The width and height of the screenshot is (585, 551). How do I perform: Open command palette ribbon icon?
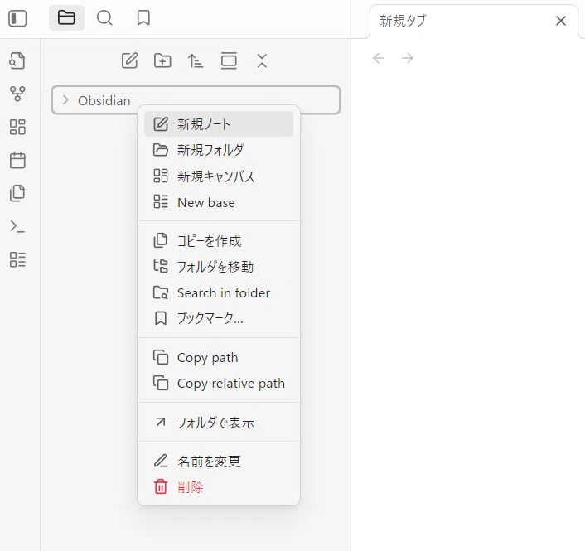(17, 226)
